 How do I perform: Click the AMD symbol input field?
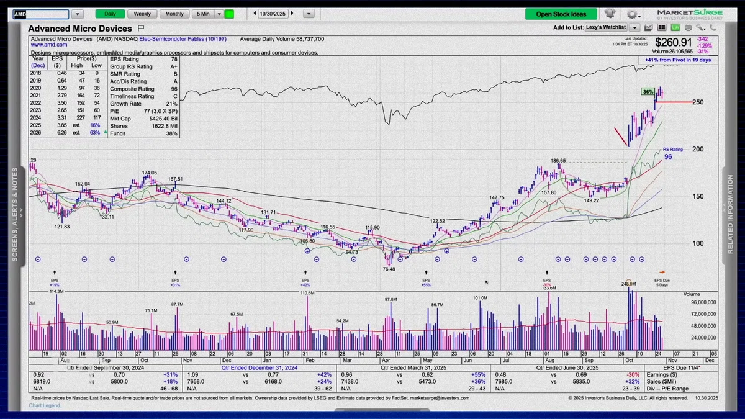[x=41, y=14]
